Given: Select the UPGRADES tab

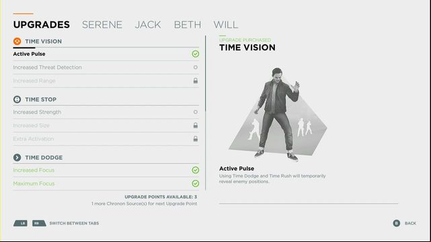Looking at the screenshot, I should tap(42, 25).
